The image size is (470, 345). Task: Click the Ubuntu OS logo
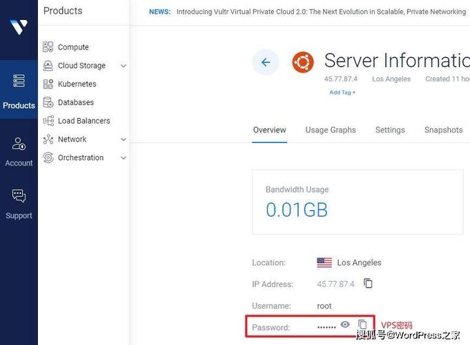302,62
